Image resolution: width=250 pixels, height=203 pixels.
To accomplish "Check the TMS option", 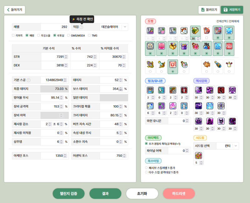I will [x=89, y=35].
